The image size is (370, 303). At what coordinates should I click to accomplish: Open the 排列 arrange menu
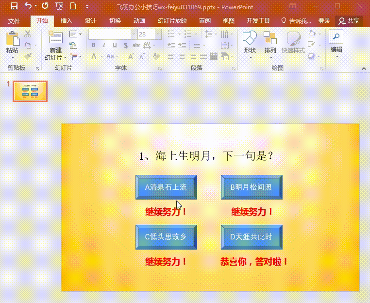(x=270, y=44)
